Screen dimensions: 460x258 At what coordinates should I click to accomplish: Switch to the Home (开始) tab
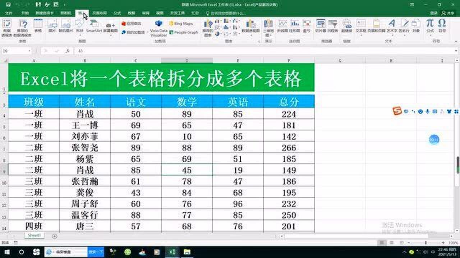[x=25, y=13]
